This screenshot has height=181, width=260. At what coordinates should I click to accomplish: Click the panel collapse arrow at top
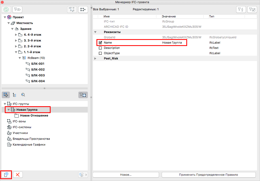tap(91, 8)
